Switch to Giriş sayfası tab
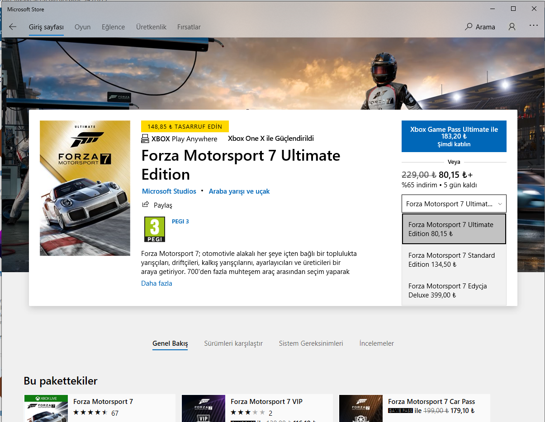This screenshot has height=422, width=545. pyautogui.click(x=46, y=27)
